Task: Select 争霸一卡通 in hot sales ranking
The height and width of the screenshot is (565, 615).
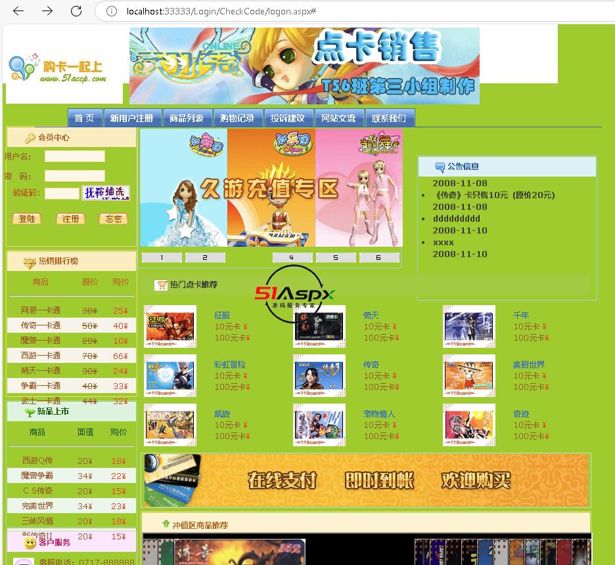Action: [40, 386]
